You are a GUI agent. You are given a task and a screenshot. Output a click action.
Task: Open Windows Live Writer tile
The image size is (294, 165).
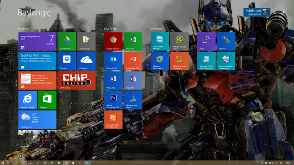pyautogui.click(x=133, y=100)
